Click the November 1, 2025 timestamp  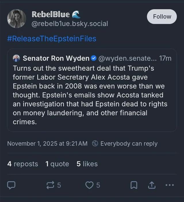coord(47,143)
